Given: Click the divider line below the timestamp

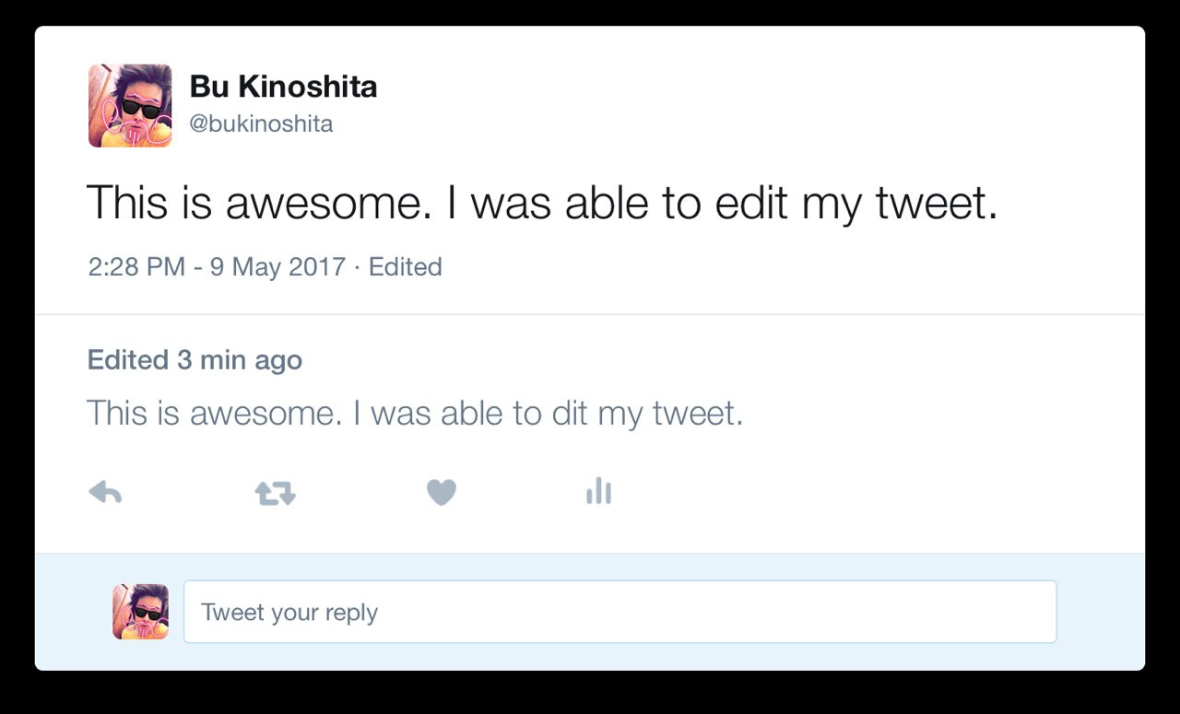Looking at the screenshot, I should tap(590, 315).
